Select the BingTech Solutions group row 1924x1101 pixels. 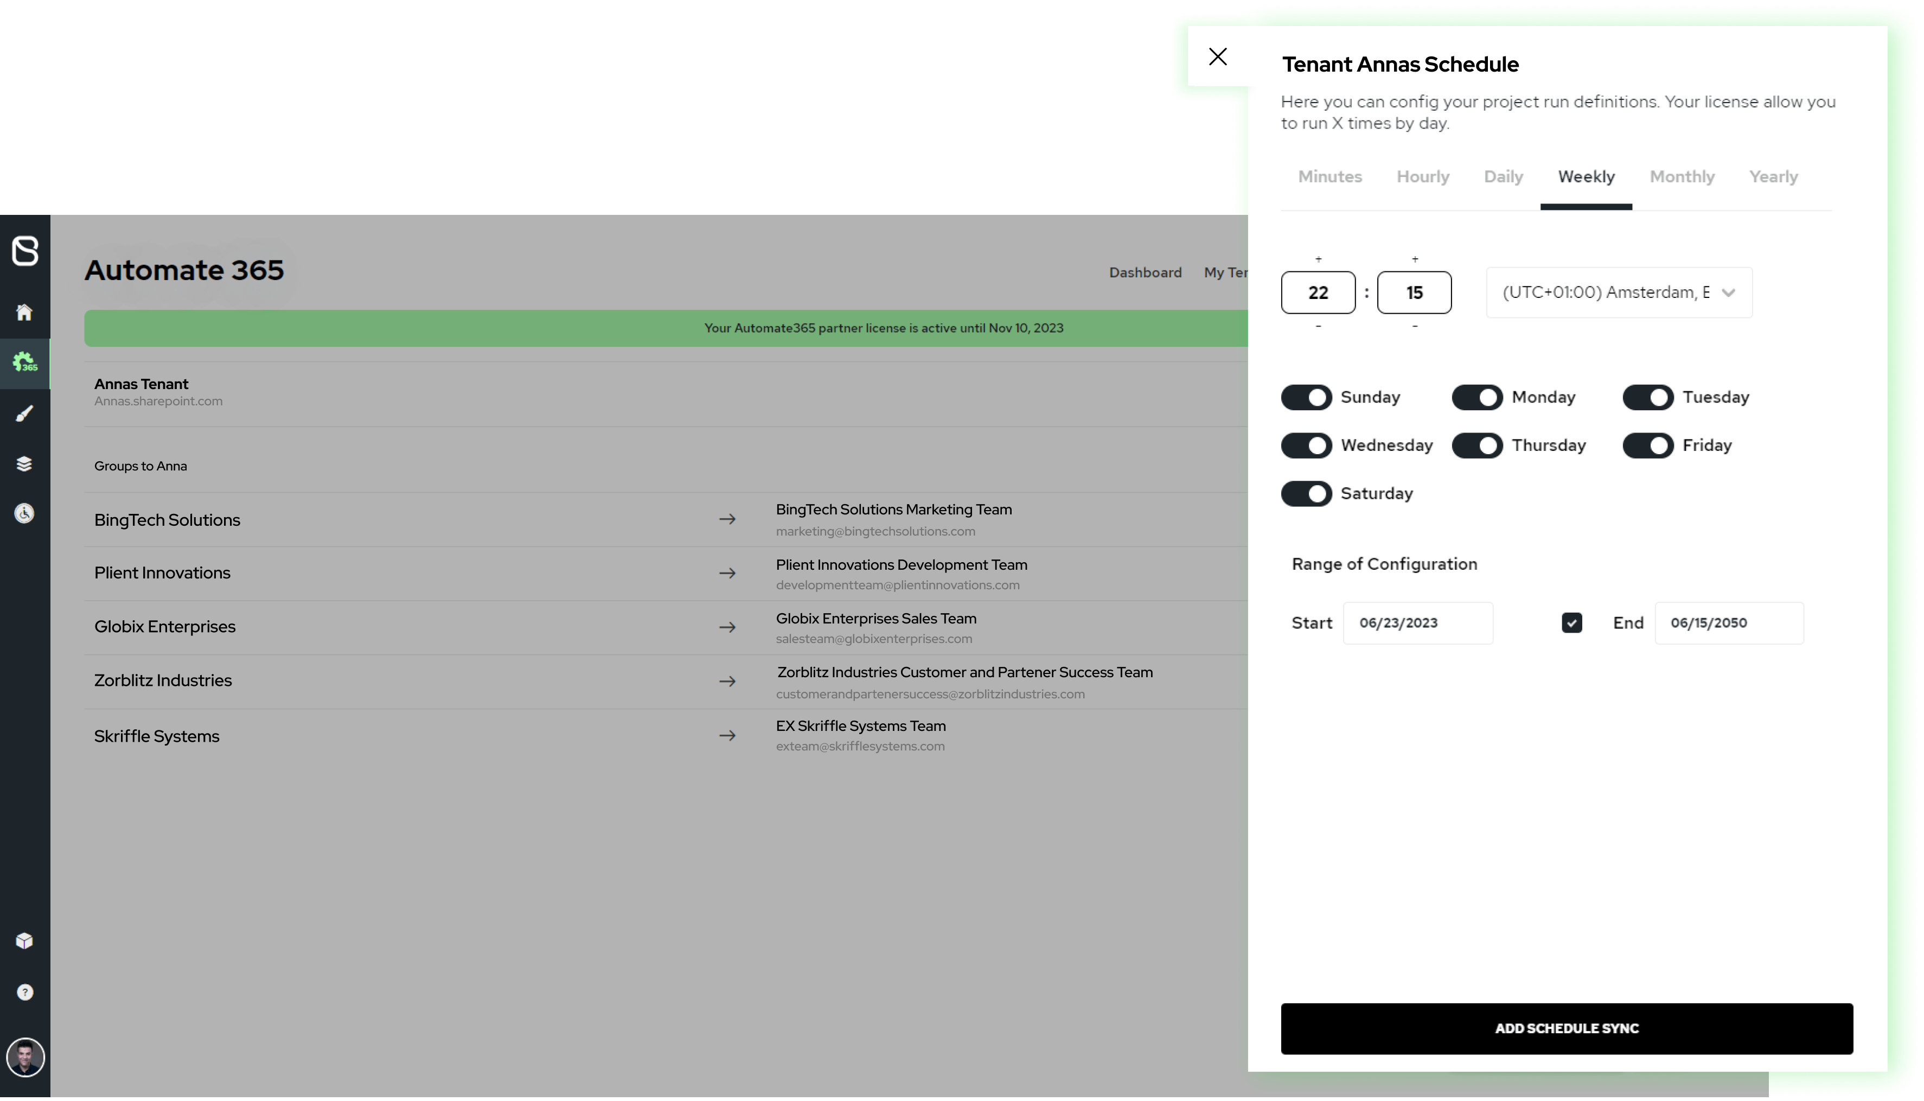coord(667,520)
